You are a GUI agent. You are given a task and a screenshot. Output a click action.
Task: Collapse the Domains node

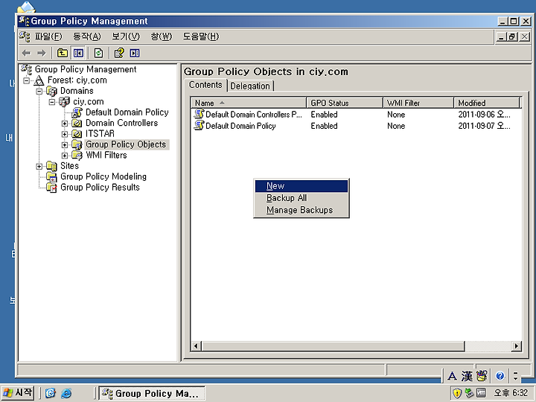(39, 92)
